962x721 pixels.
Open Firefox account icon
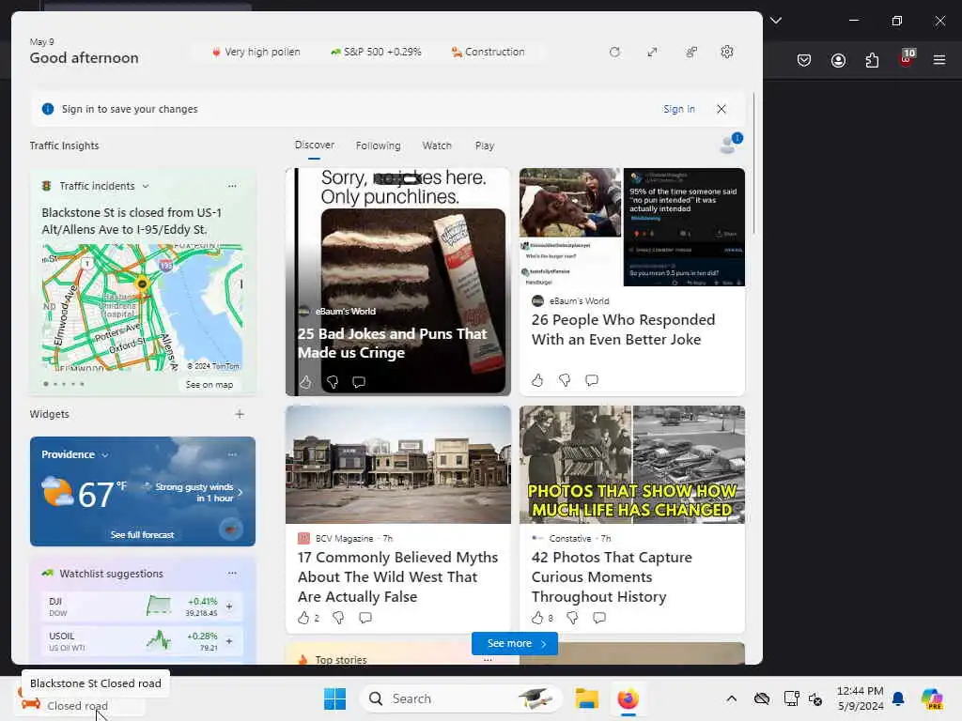(x=838, y=60)
